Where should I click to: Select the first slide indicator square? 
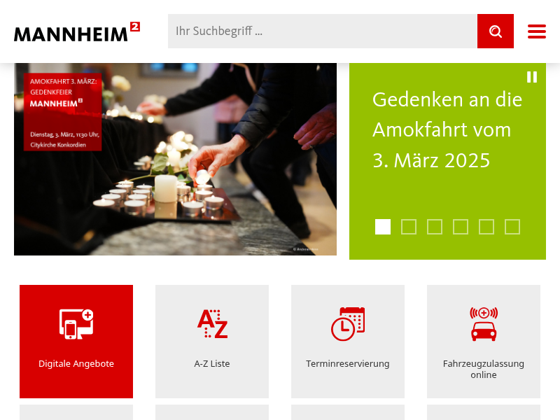pos(383,227)
